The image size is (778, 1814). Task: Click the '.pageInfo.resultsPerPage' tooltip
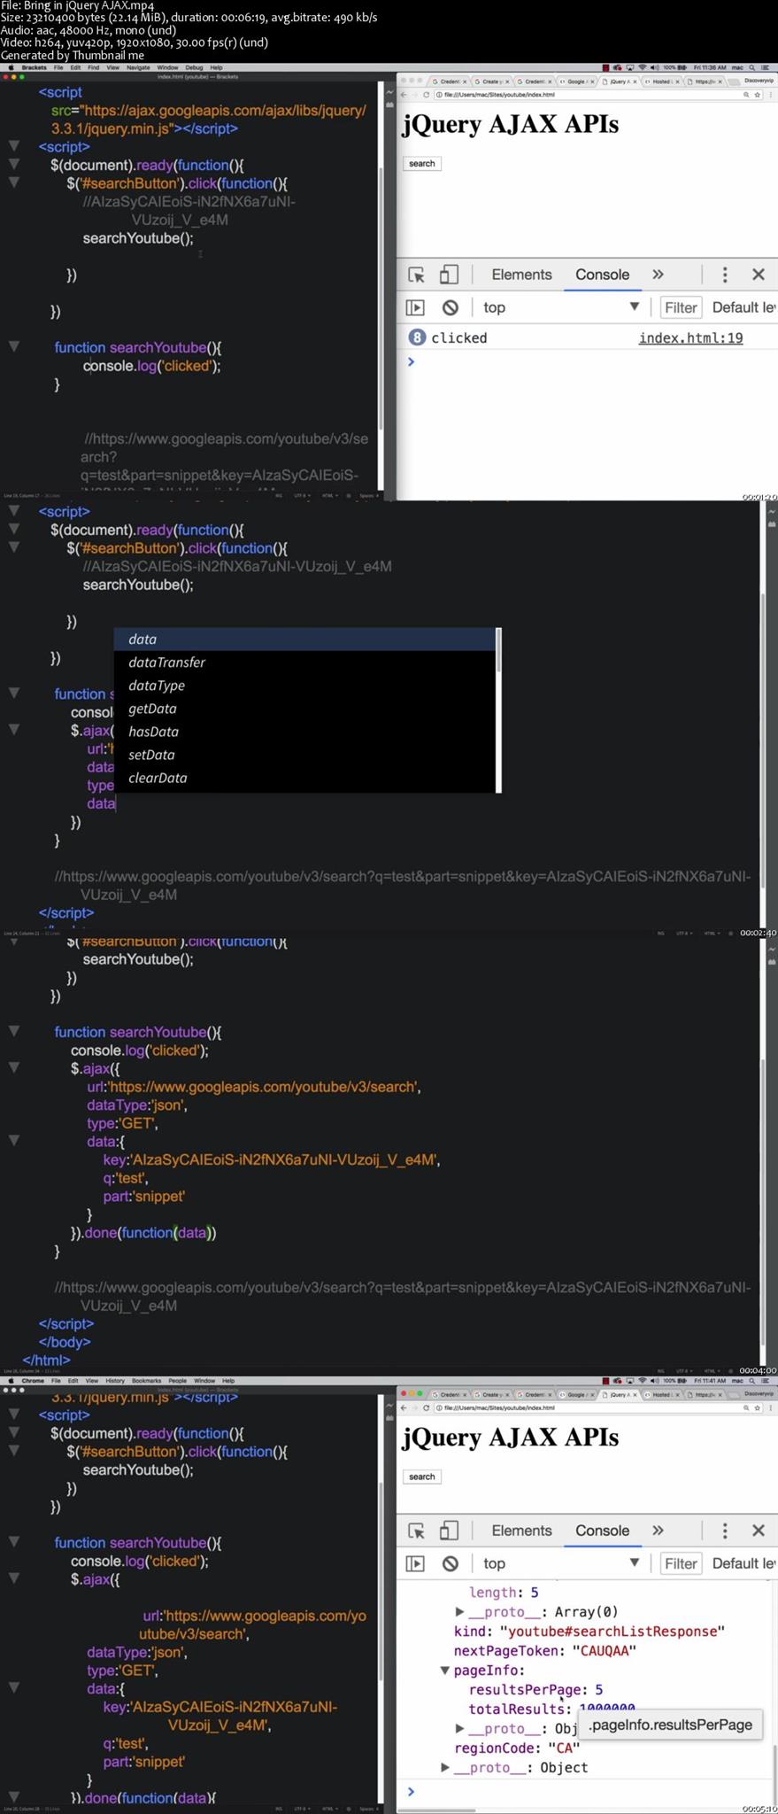[670, 1725]
